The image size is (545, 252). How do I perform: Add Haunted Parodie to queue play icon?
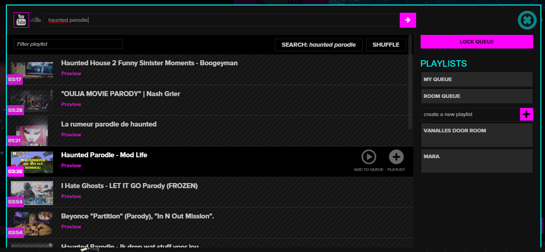point(369,157)
